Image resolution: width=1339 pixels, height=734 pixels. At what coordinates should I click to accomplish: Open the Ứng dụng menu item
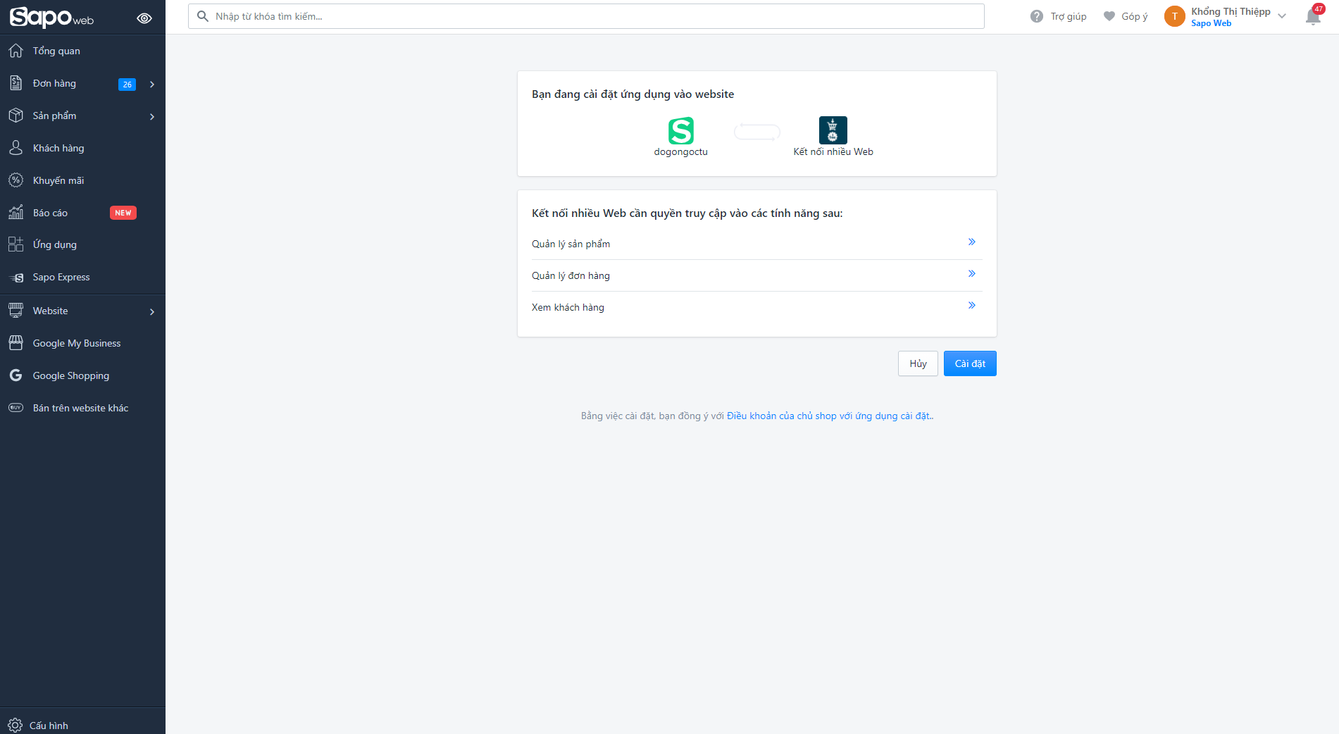(x=82, y=244)
